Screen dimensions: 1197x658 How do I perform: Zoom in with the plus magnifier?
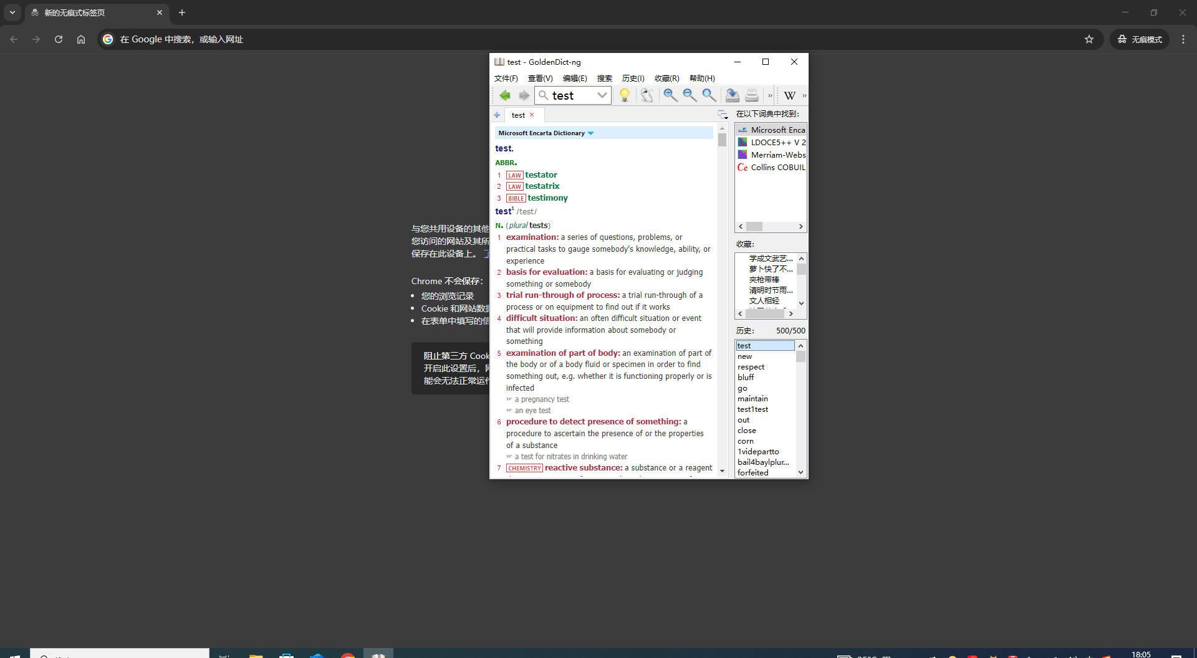[670, 95]
